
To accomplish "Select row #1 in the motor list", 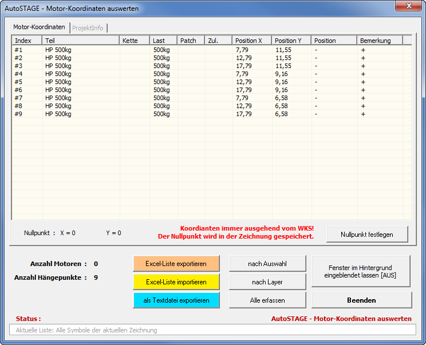I will pos(57,50).
